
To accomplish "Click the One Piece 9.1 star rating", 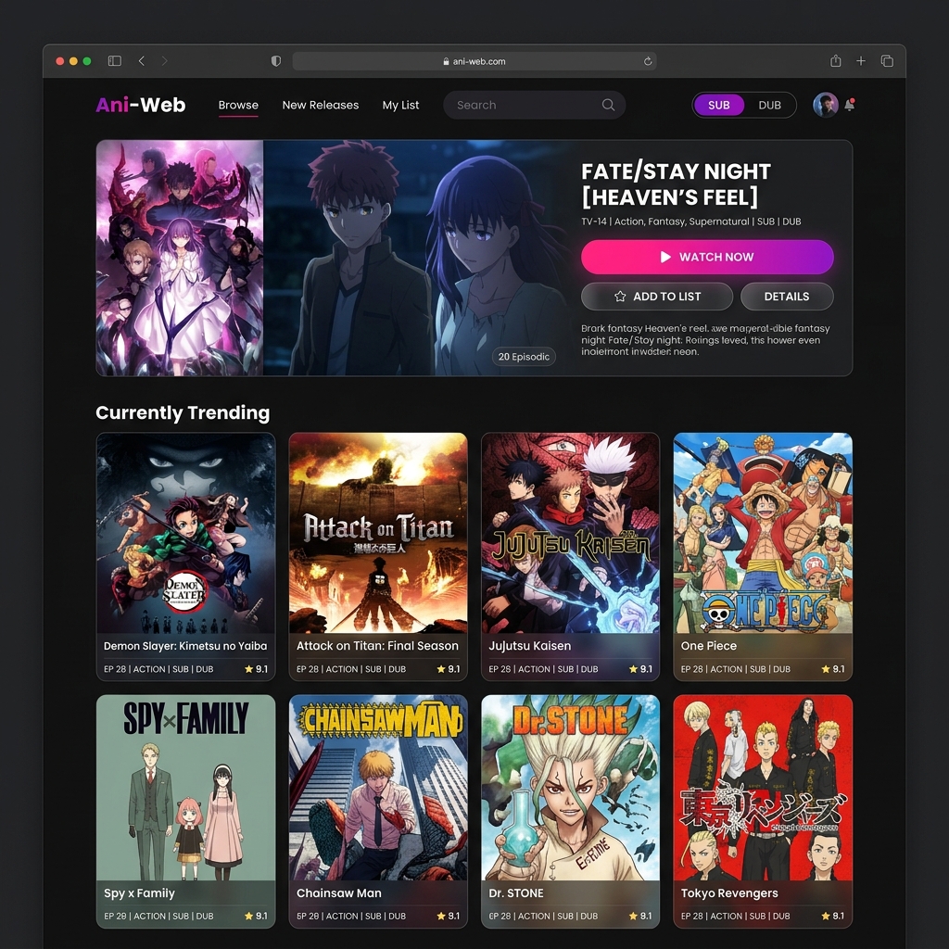I will click(833, 669).
